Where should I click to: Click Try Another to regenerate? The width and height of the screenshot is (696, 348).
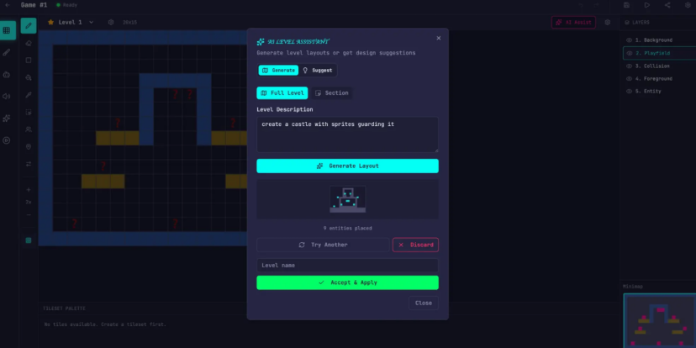(x=322, y=245)
